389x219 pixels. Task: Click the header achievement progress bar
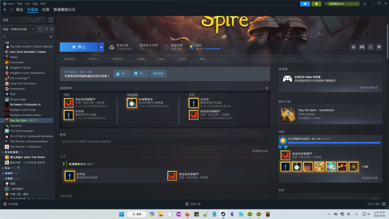point(212,49)
